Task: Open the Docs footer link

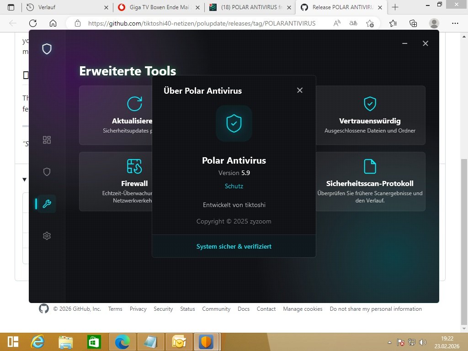Action: (244, 309)
